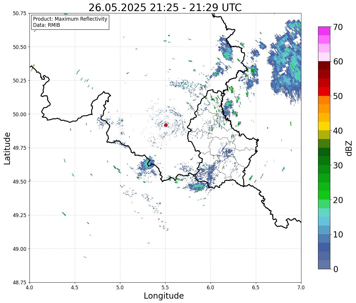Click the Latitude axis label

click(x=7, y=148)
